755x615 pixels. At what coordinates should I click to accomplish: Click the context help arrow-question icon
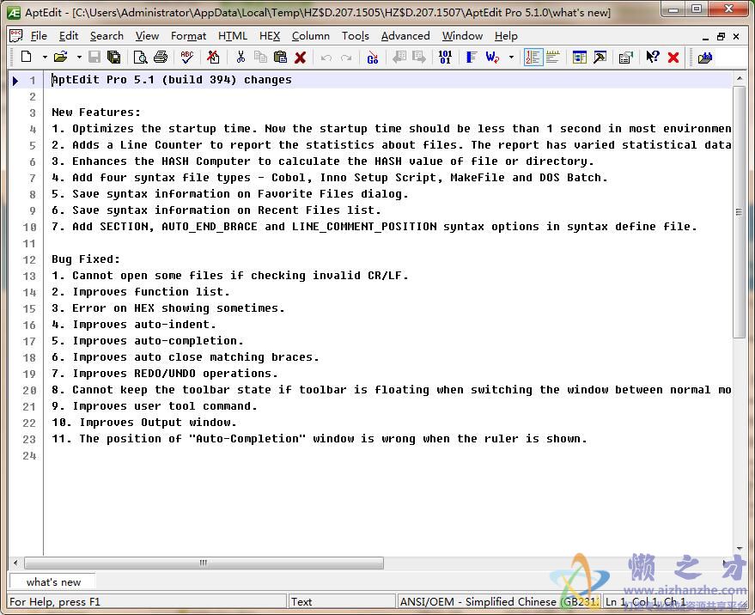pyautogui.click(x=653, y=58)
